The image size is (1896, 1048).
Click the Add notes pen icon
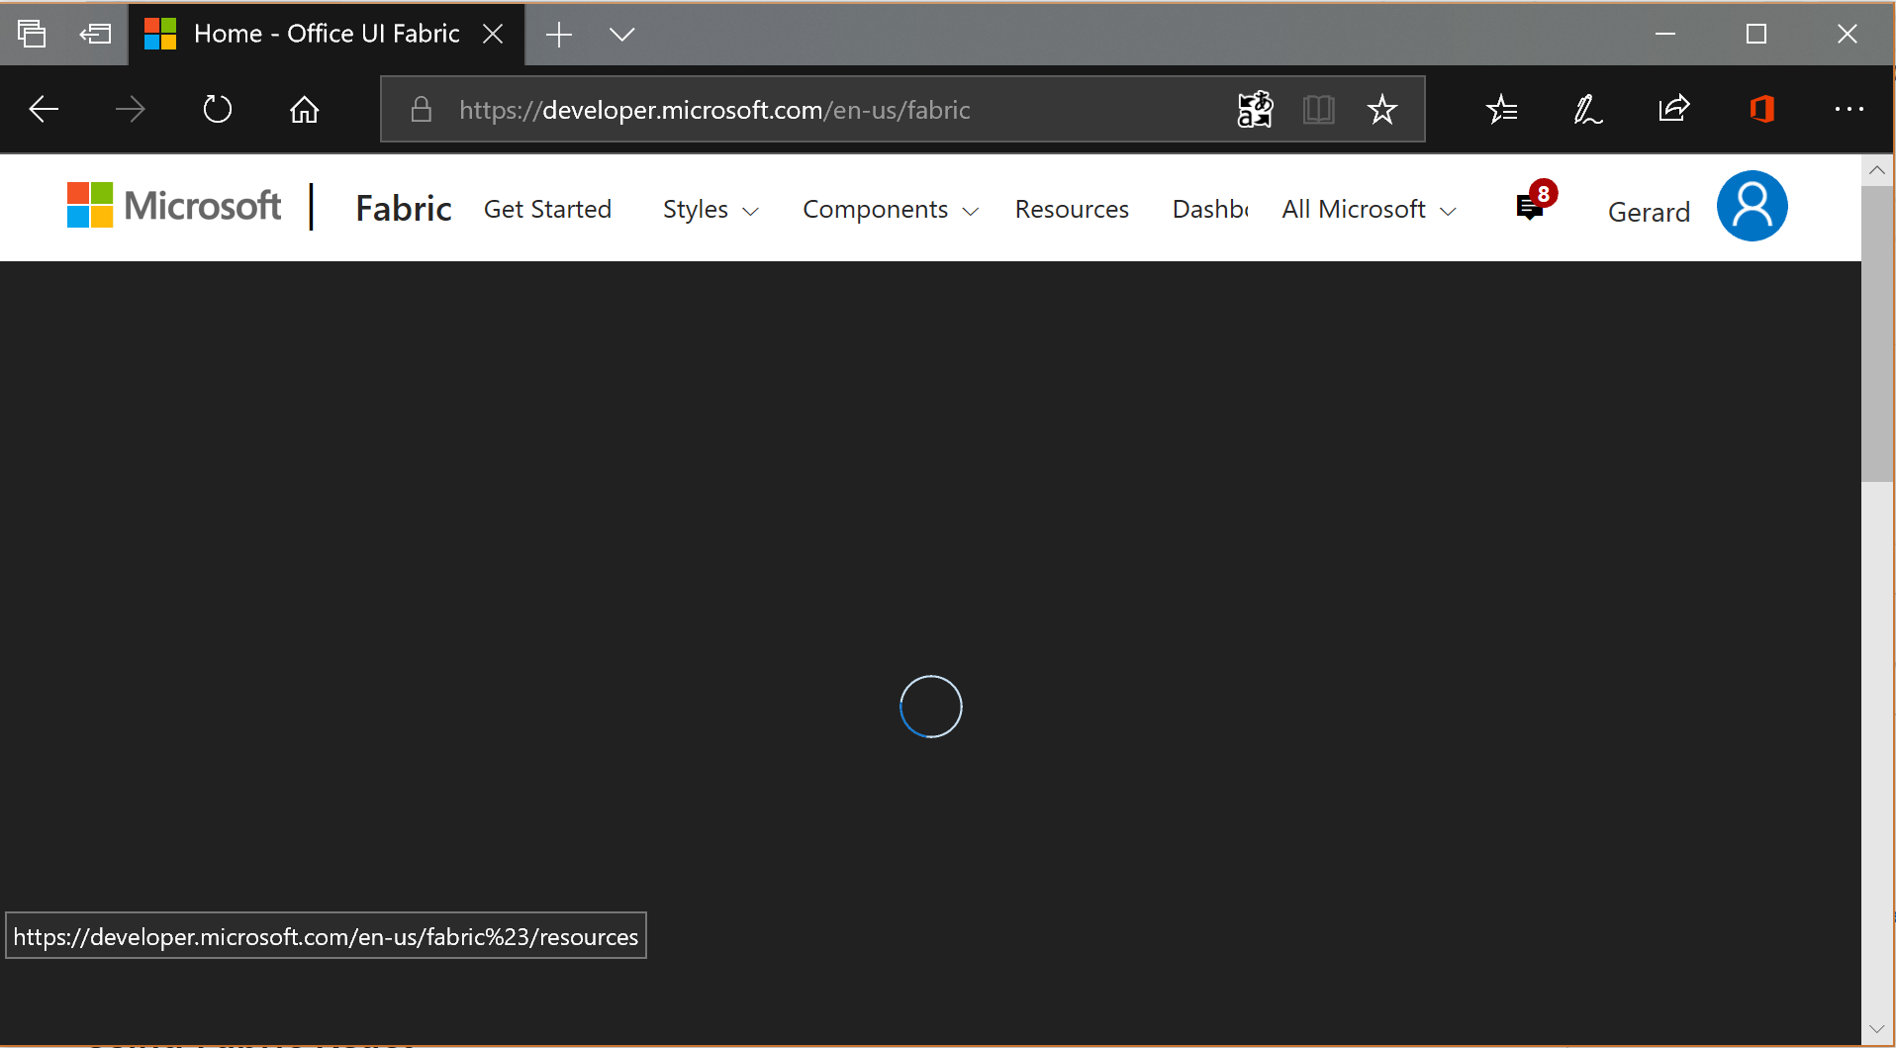click(1588, 109)
